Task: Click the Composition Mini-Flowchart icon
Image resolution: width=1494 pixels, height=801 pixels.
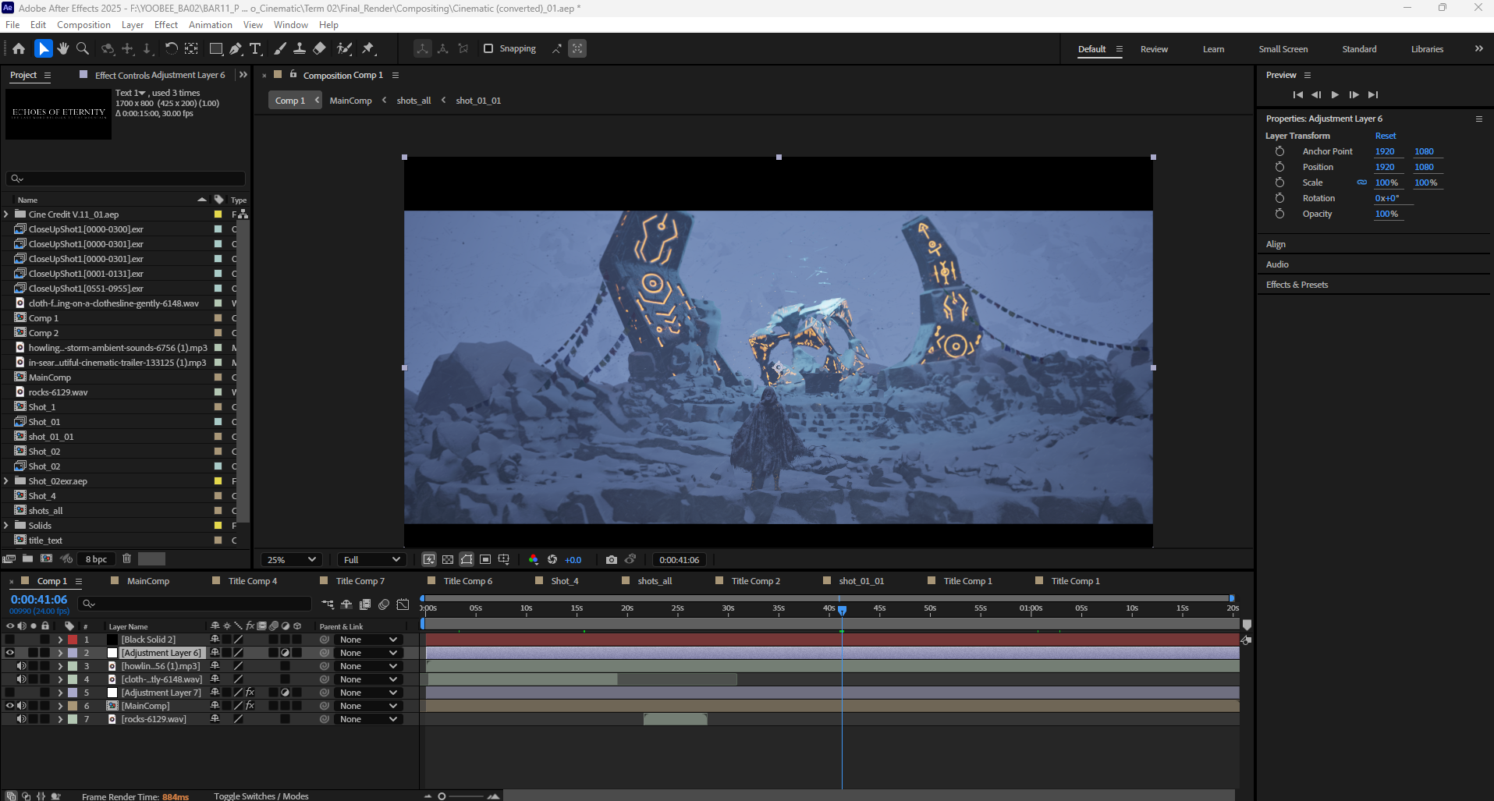Action: point(328,604)
